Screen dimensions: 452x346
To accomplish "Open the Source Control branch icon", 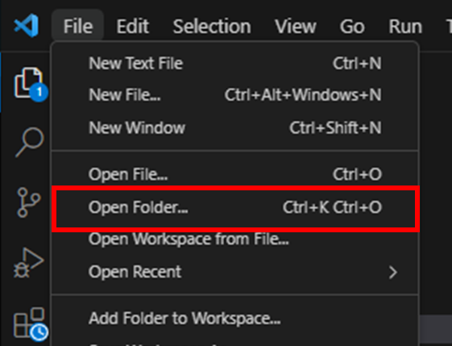I will (x=29, y=202).
